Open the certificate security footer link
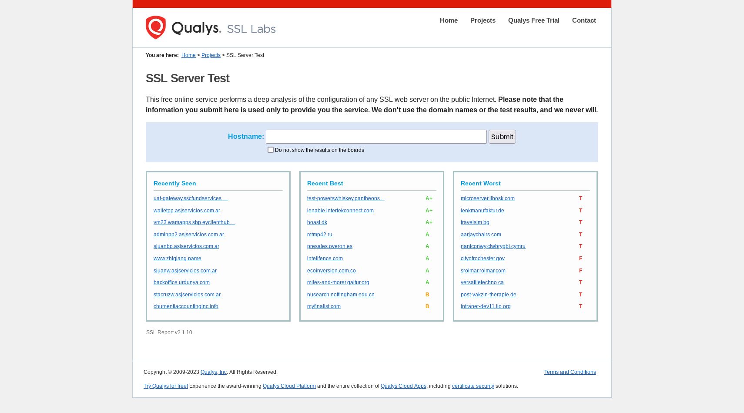This screenshot has height=413, width=744. (473, 386)
